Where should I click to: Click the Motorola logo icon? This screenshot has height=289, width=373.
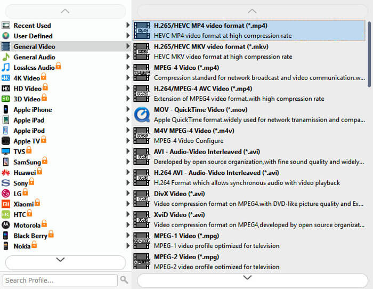[x=6, y=225]
